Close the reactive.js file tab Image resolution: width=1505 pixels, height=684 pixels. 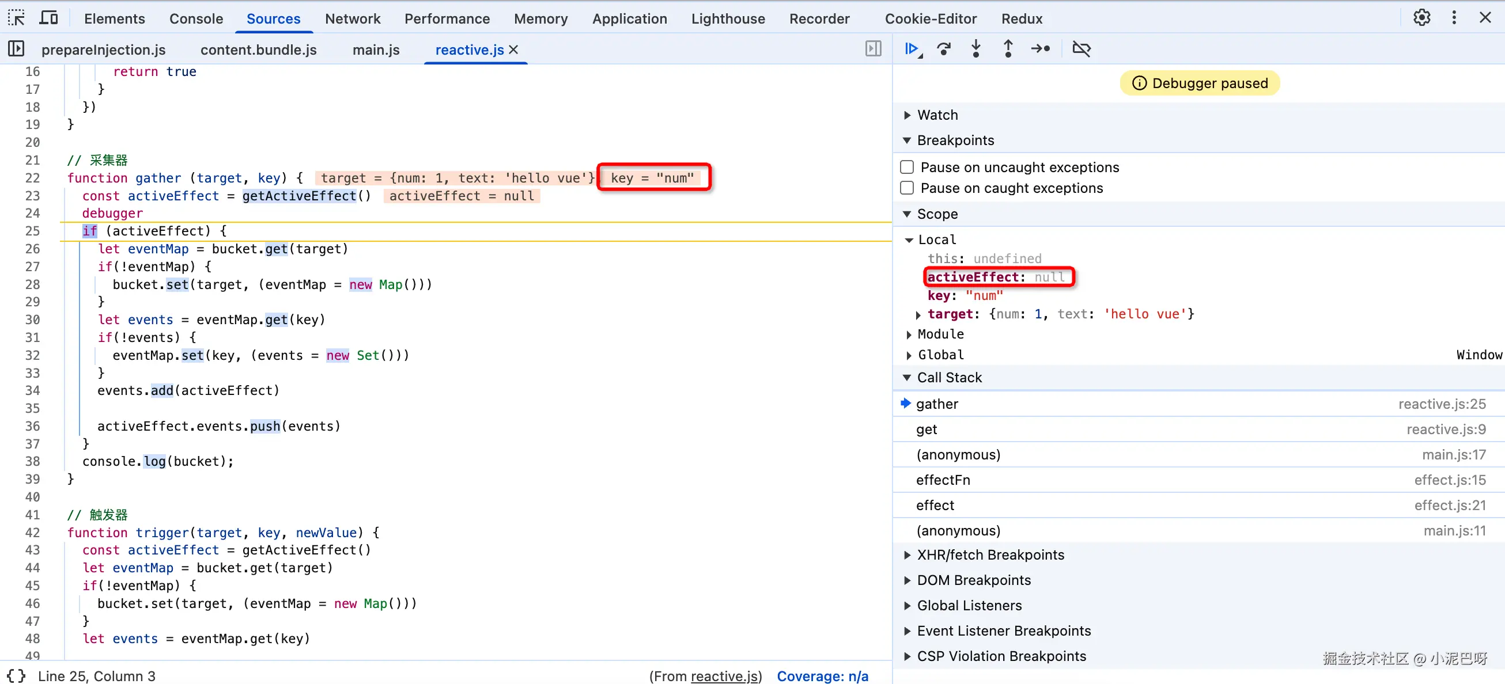(513, 50)
